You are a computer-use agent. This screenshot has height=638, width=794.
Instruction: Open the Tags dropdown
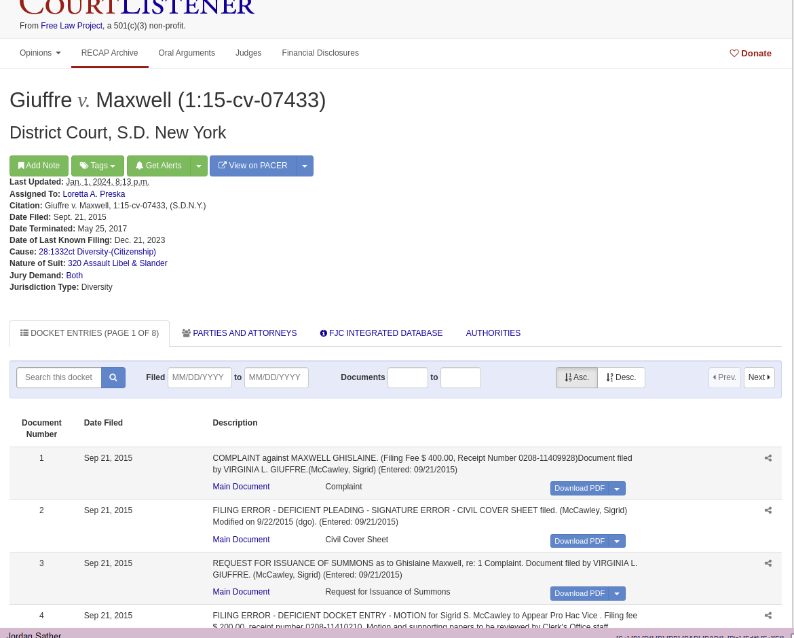pyautogui.click(x=98, y=166)
